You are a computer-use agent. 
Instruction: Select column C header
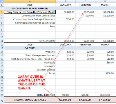pyautogui.click(x=85, y=1)
